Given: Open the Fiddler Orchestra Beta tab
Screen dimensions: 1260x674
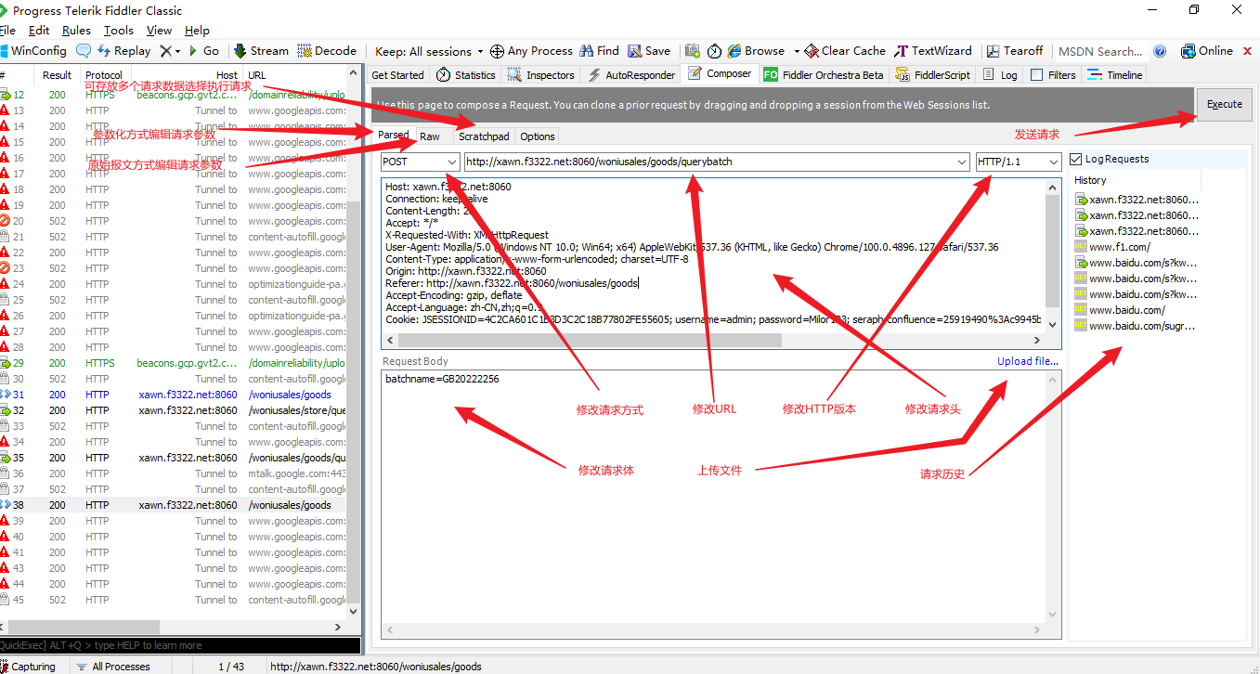Looking at the screenshot, I should tap(824, 75).
